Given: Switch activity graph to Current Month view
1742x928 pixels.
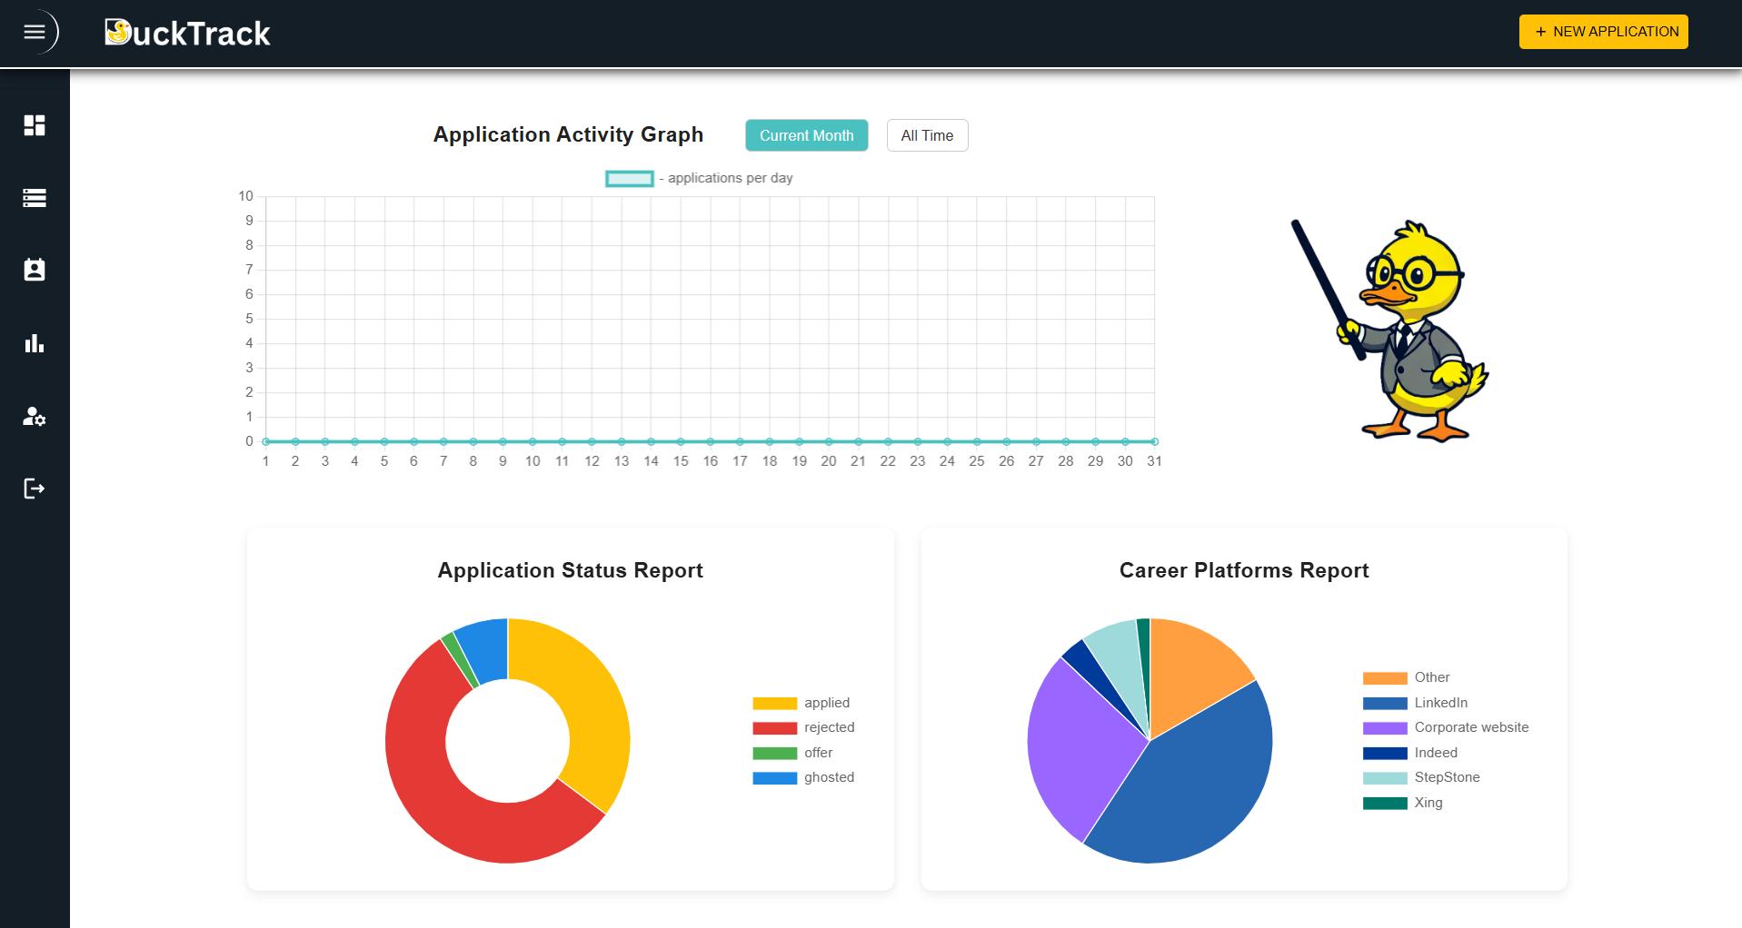Looking at the screenshot, I should click(806, 134).
